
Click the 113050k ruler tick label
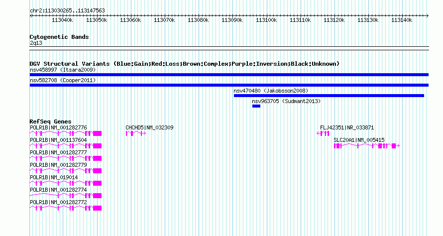point(97,20)
